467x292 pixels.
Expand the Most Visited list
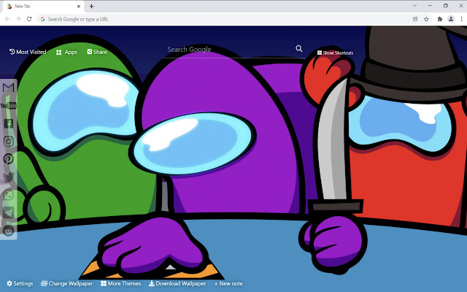point(28,53)
